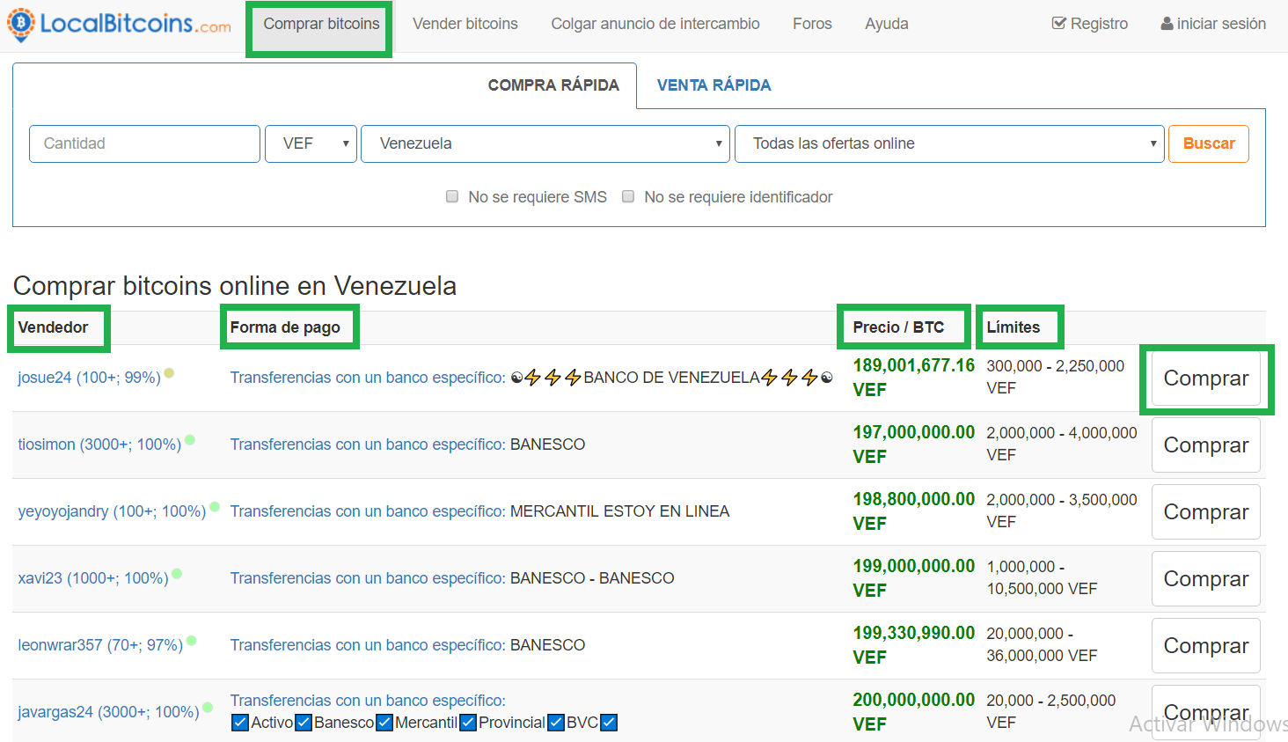
Task: Open the Ayuda menu item
Action: pyautogui.click(x=887, y=24)
